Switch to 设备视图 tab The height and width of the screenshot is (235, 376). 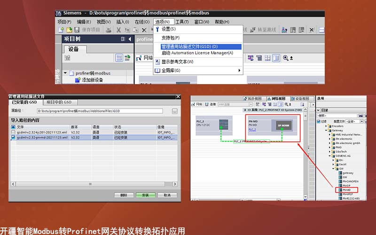pyautogui.click(x=302, y=99)
